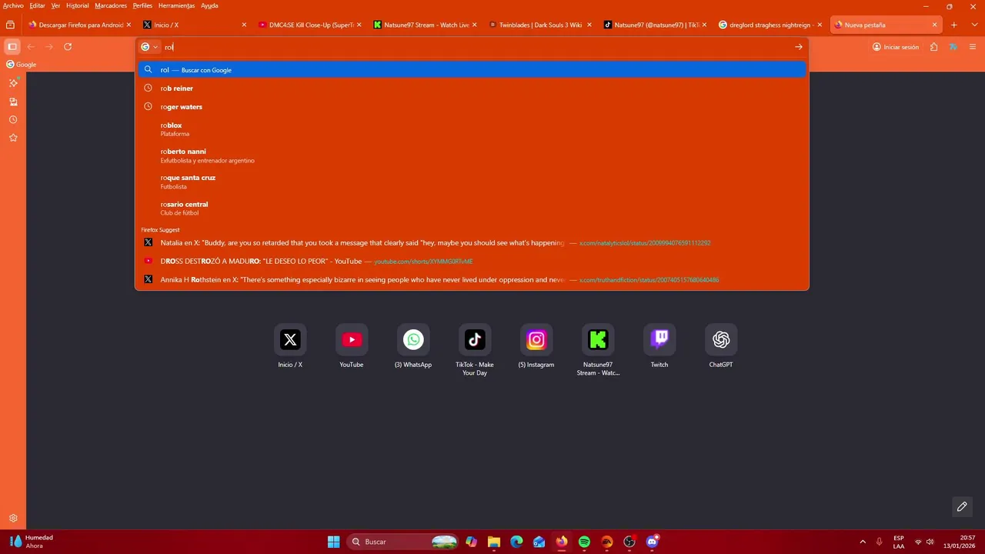Show hidden system tray icons chevron
This screenshot has height=554, width=985.
863,542
